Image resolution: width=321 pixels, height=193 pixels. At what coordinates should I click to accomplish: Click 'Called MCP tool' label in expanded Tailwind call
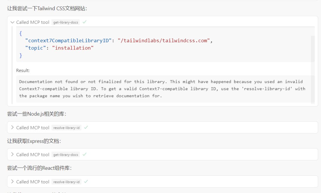(x=33, y=22)
